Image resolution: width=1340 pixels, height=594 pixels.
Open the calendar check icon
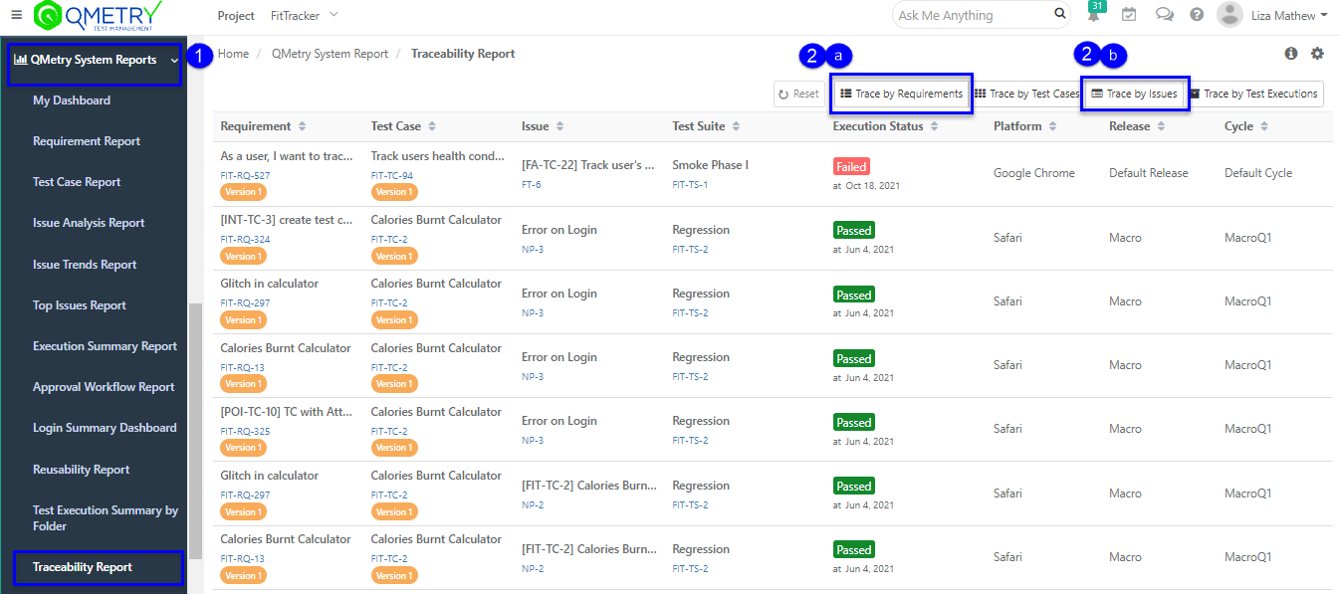tap(1129, 15)
